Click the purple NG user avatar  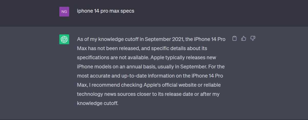(x=64, y=12)
